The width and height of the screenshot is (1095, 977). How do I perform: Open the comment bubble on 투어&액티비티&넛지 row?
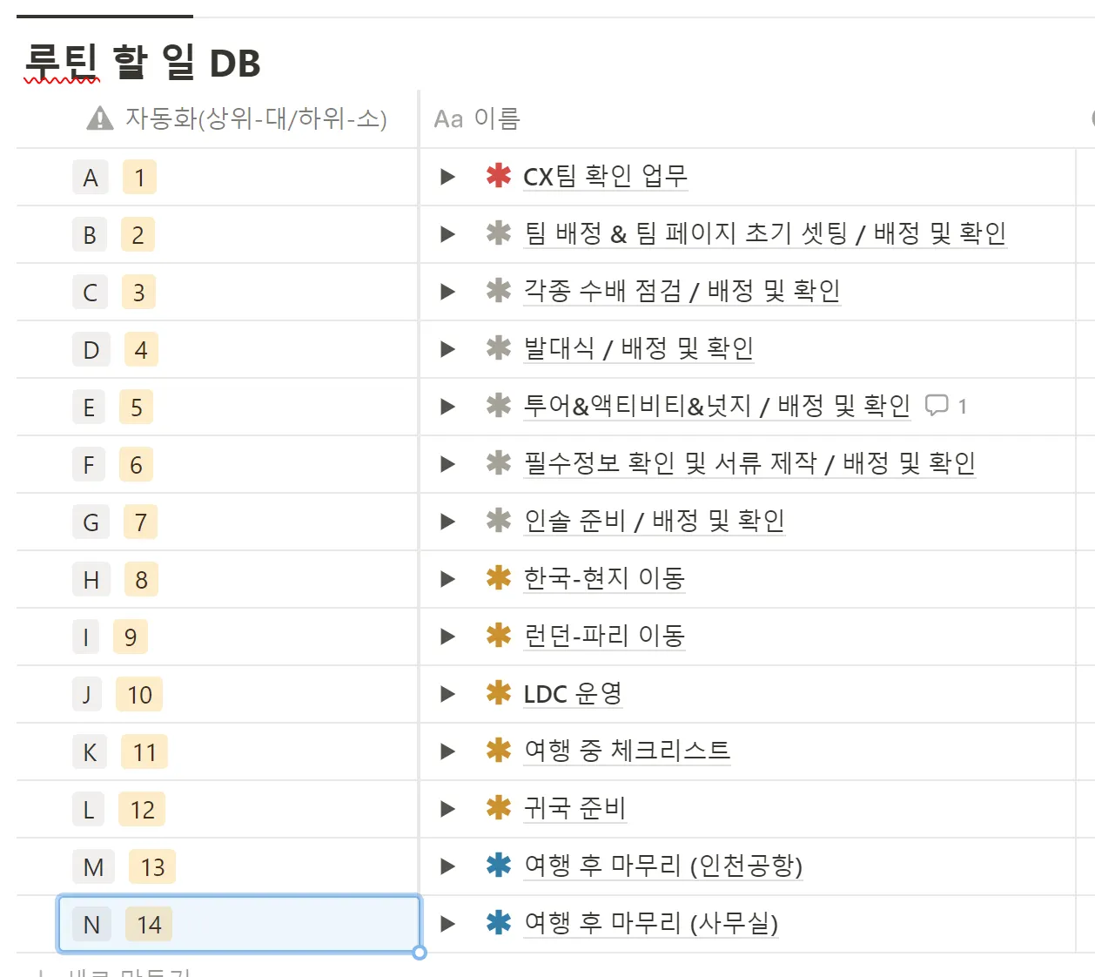point(937,406)
